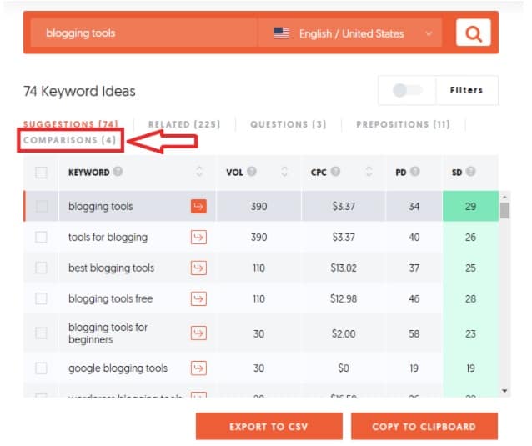Click the CPC value $2.00
The height and width of the screenshot is (446, 532).
tap(344, 333)
